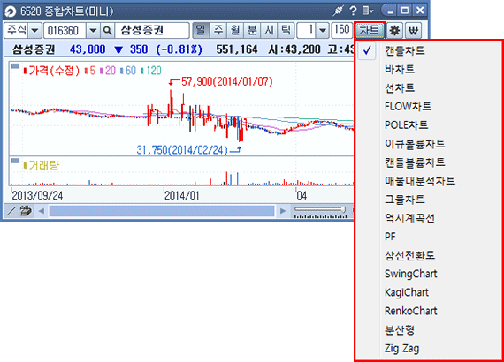
Task: Click the eraser tool icon beside line tool
Action: pos(26,211)
